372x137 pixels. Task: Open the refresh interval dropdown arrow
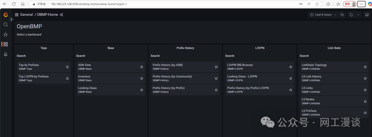pos(358,15)
